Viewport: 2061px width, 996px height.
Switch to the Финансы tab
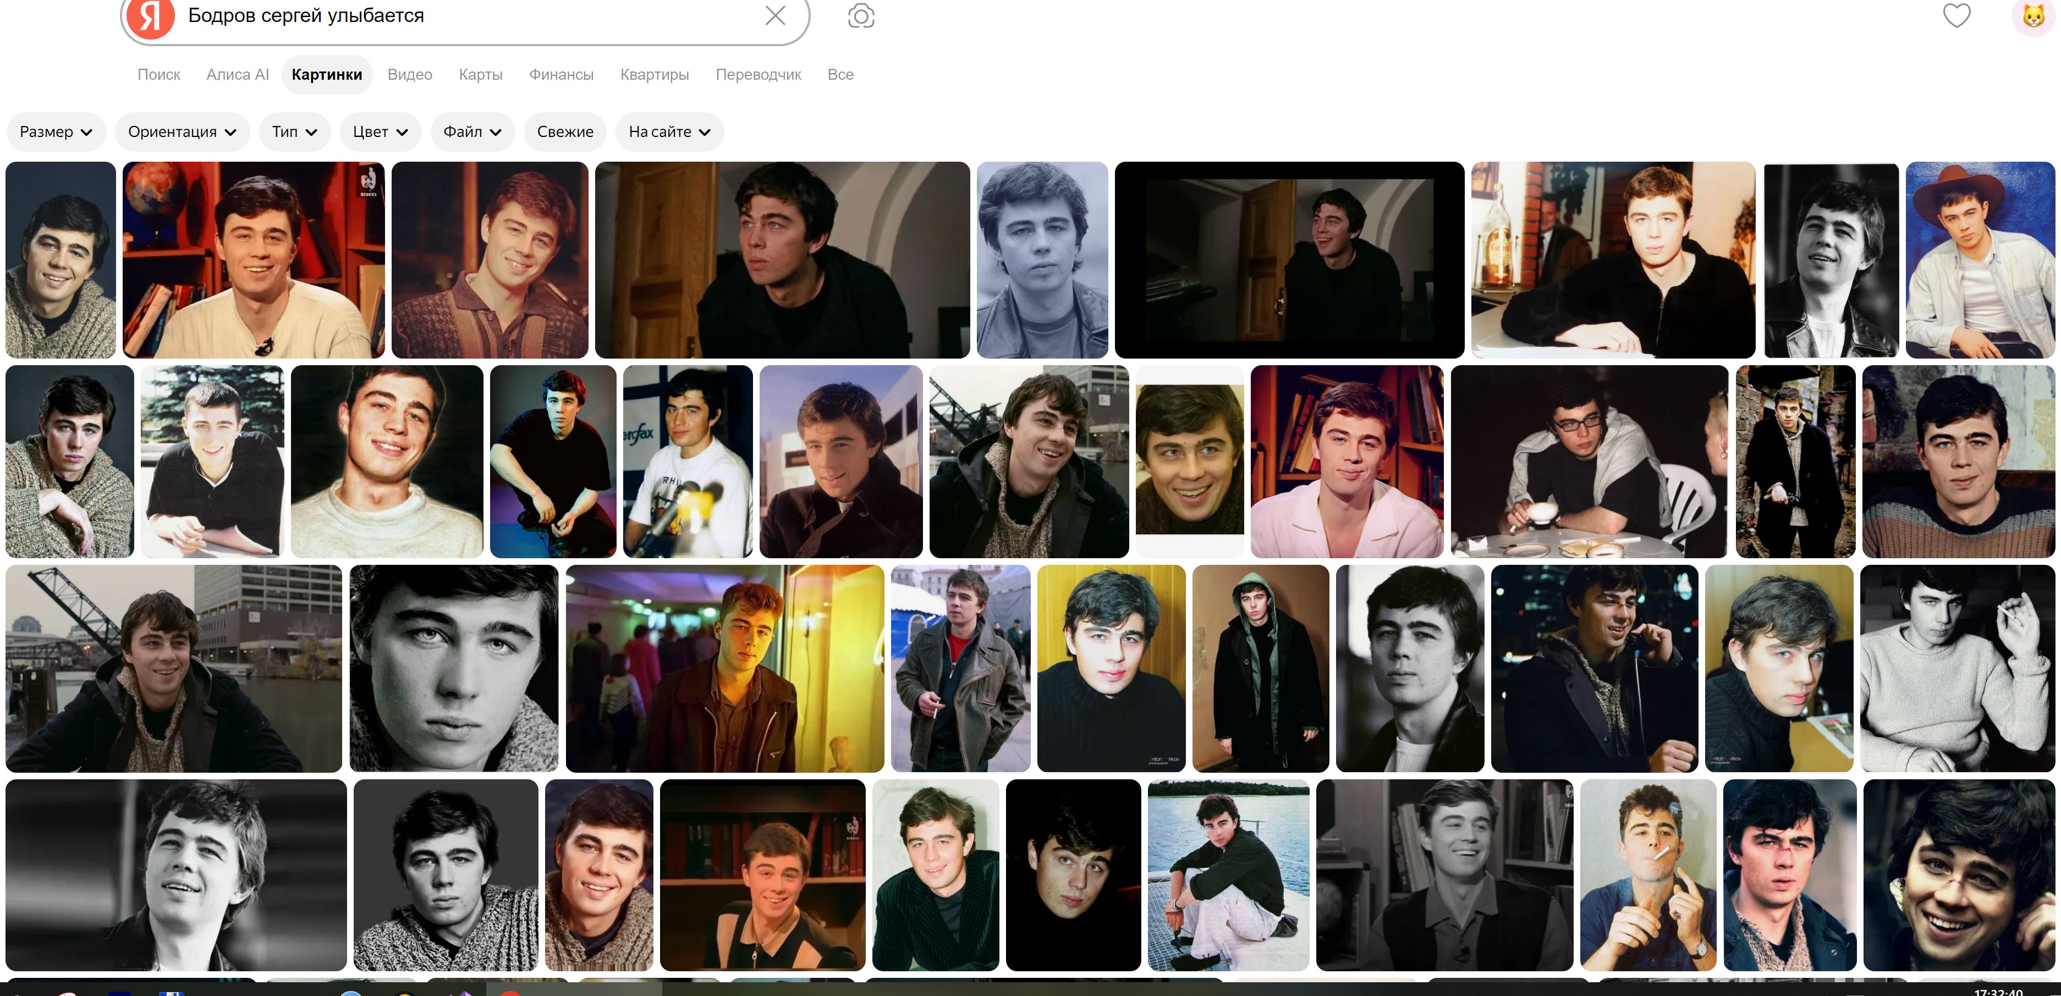coord(561,74)
